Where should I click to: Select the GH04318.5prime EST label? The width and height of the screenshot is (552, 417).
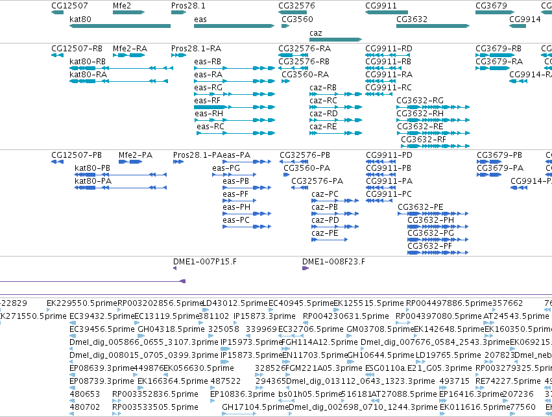click(x=171, y=329)
